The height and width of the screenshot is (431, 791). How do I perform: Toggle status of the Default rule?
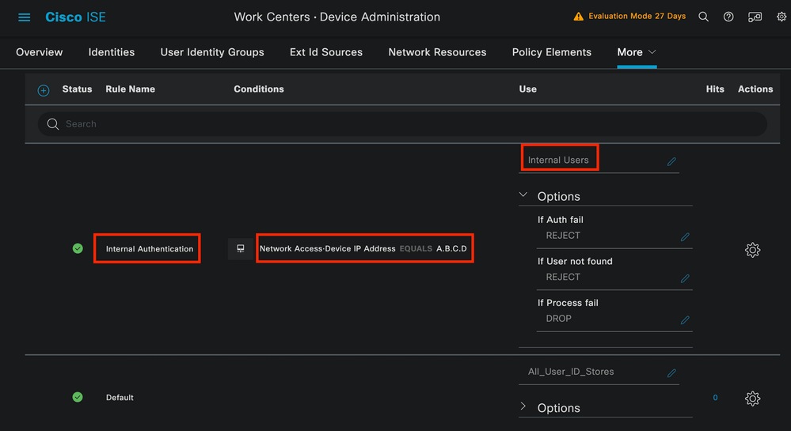pos(78,397)
